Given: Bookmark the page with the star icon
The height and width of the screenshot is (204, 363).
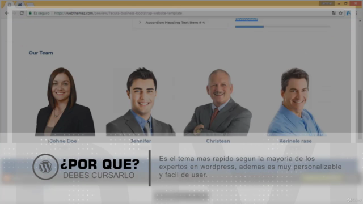Looking at the screenshot, I should coord(340,13).
